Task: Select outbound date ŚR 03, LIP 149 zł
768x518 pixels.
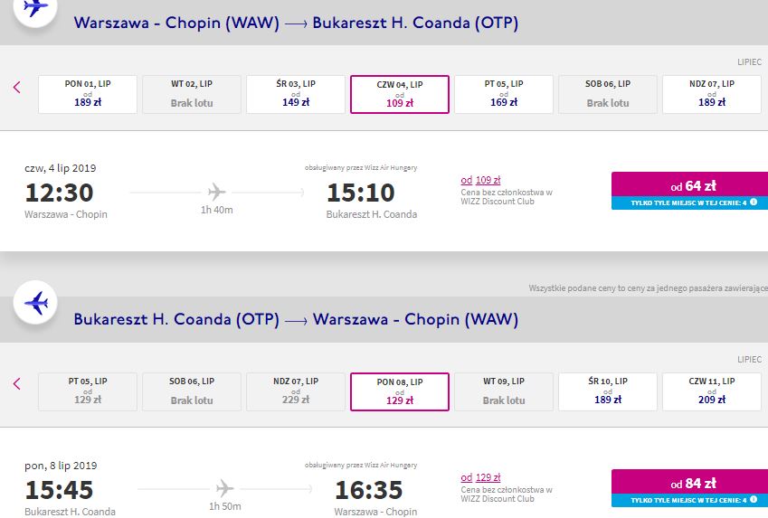Action: coord(296,94)
